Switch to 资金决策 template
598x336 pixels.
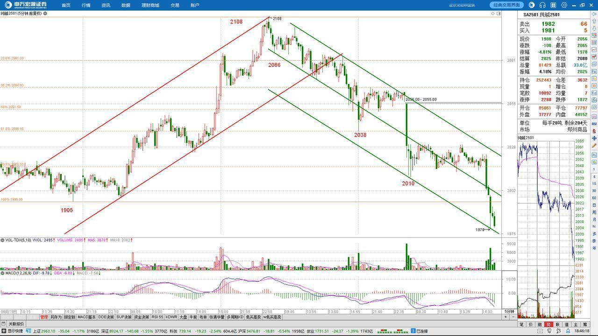click(142, 317)
